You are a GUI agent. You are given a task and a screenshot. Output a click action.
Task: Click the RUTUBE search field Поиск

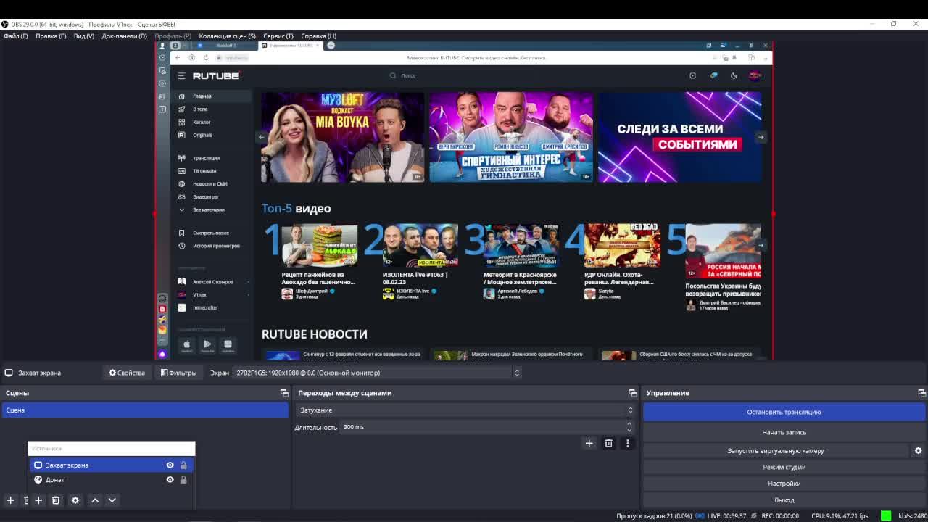pyautogui.click(x=464, y=75)
